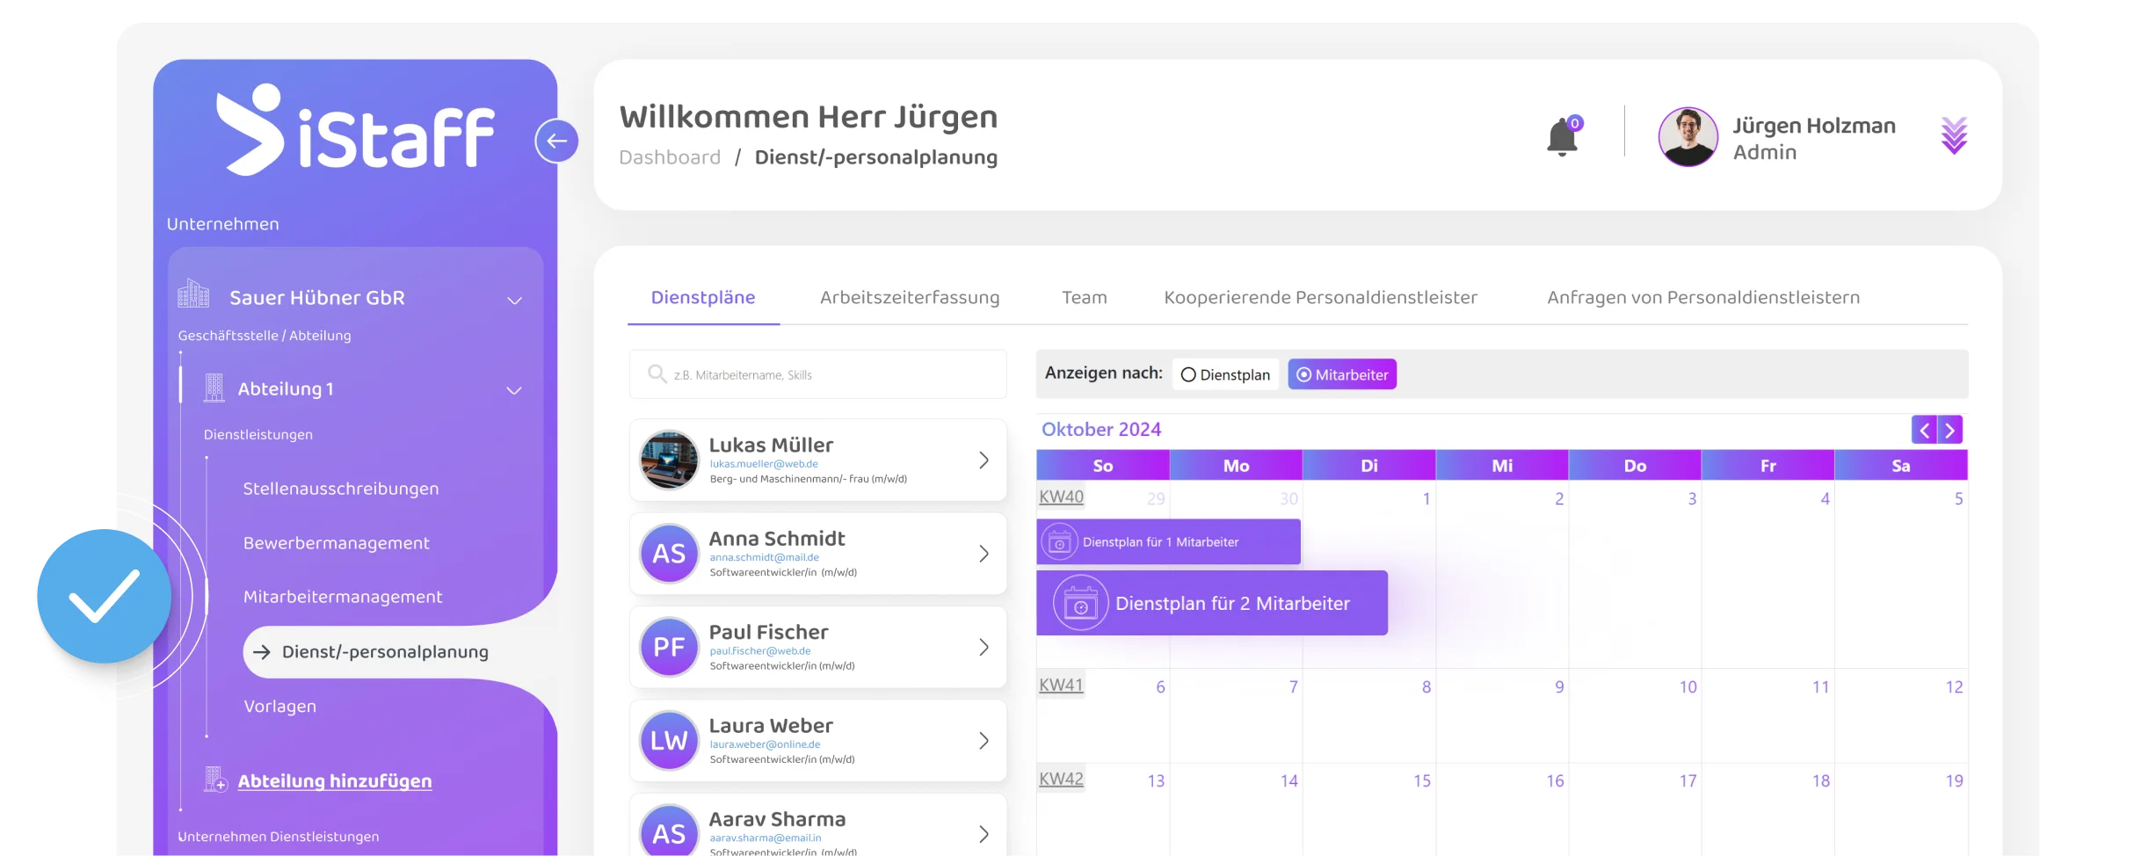Expand Paul Fischer chevron arrow
Viewport: 2156px width, 856px height.
(x=984, y=647)
